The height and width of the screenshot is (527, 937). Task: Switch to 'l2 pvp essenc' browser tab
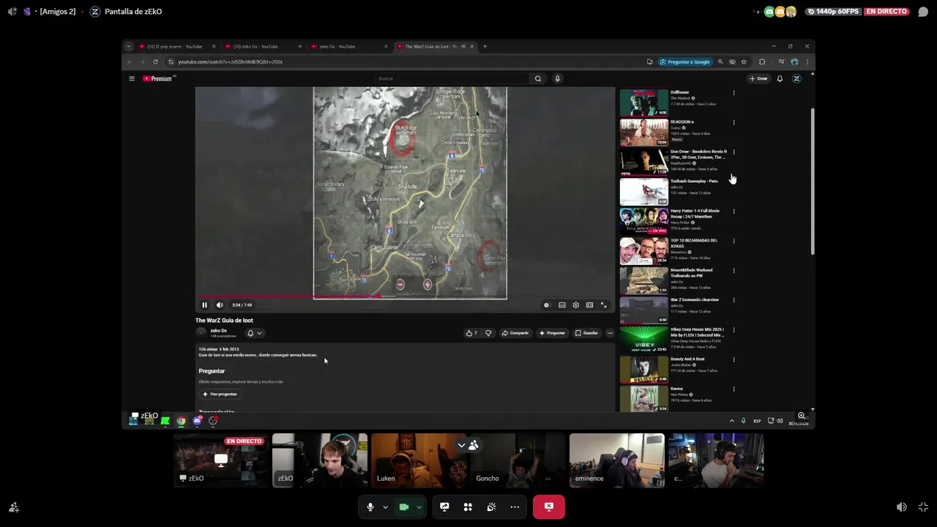[176, 46]
